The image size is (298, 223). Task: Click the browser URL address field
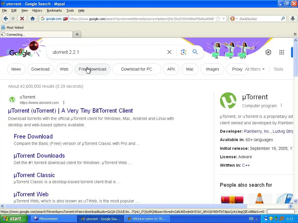point(142,19)
